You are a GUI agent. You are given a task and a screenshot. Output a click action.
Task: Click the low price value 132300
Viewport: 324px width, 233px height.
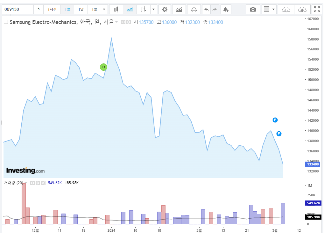click(192, 22)
